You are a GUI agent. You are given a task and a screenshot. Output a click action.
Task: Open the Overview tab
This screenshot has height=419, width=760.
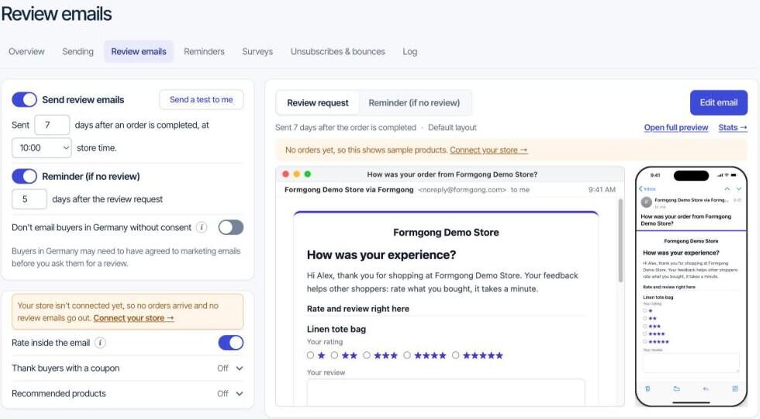[x=26, y=51]
